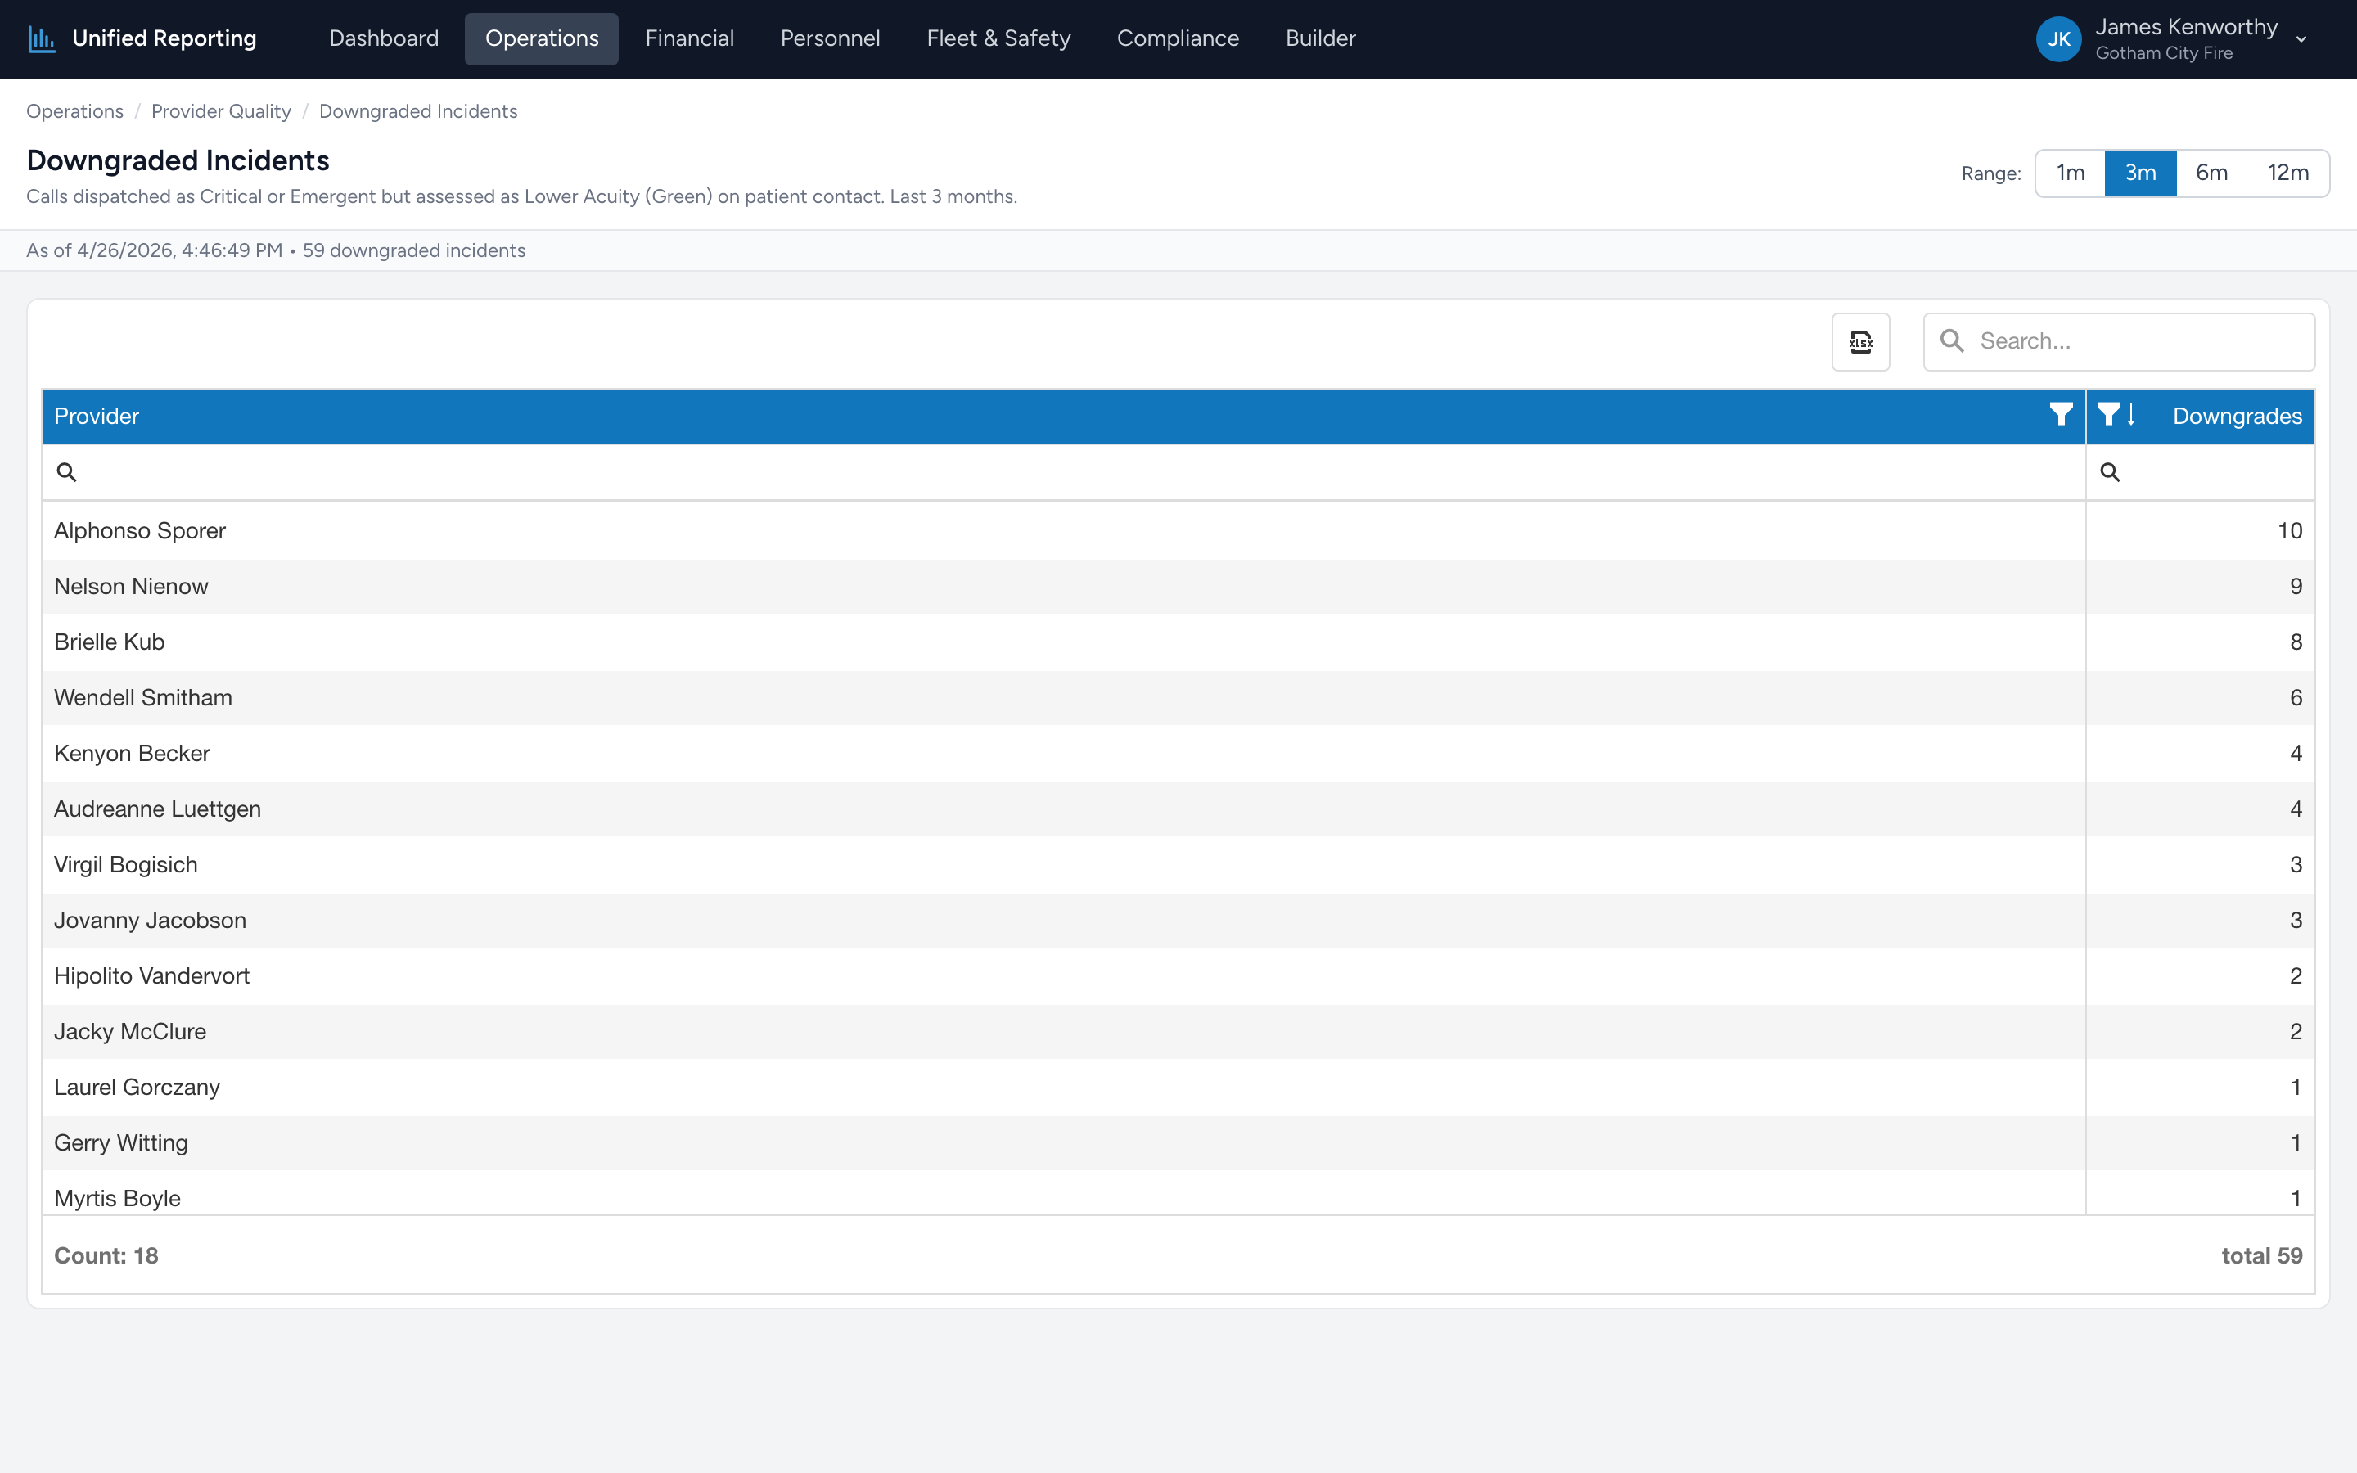Screen dimensions: 2357x1473
Task: Select the 3m range option
Action: [x=2140, y=173]
